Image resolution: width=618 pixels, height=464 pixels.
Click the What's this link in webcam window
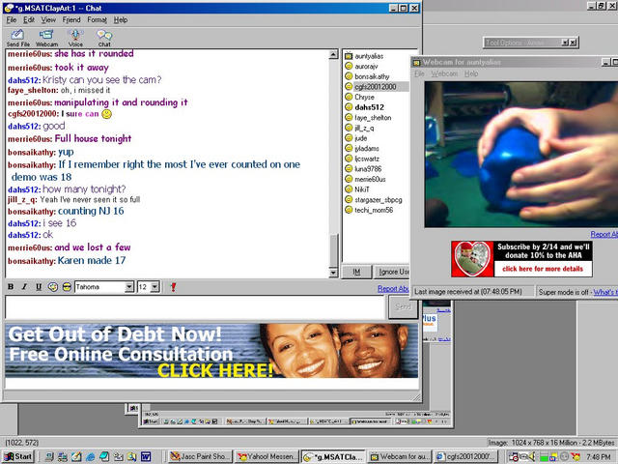pos(605,292)
